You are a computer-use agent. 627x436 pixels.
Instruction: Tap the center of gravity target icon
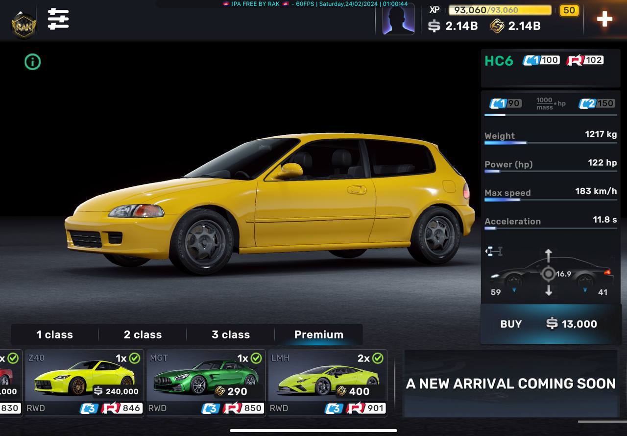pos(549,274)
